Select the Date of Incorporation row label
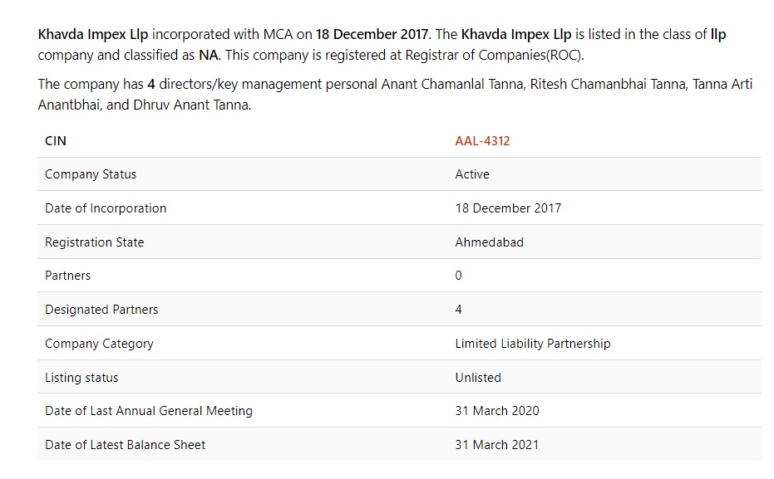 106,208
